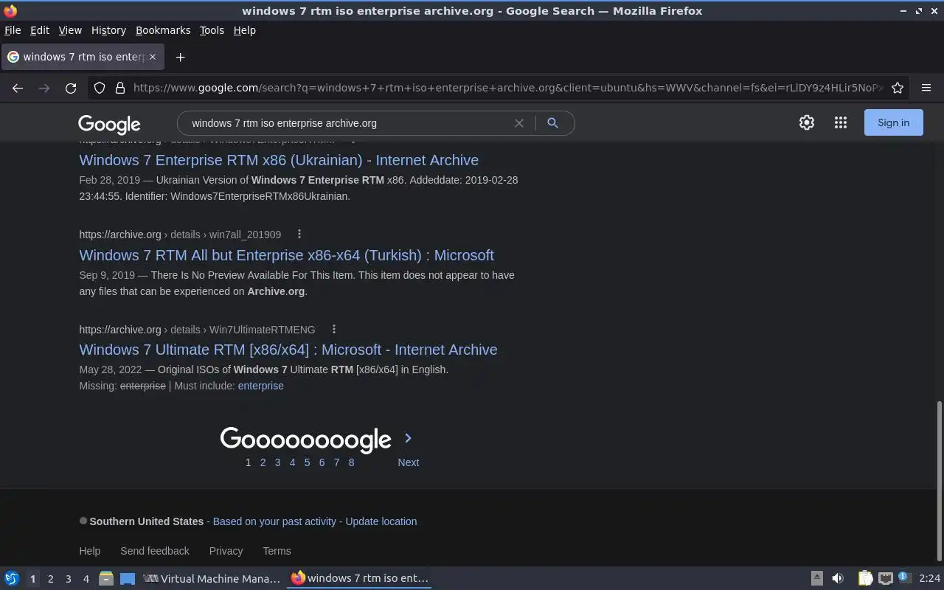This screenshot has height=590, width=944.
Task: Open options dots for Win7UltimateRTMENG result
Action: [334, 329]
